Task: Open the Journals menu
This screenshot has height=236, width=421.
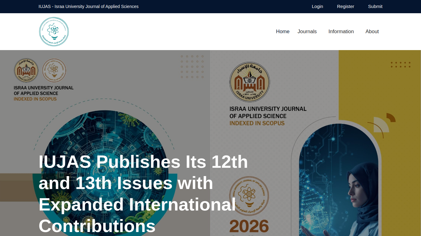Action: 307,31
